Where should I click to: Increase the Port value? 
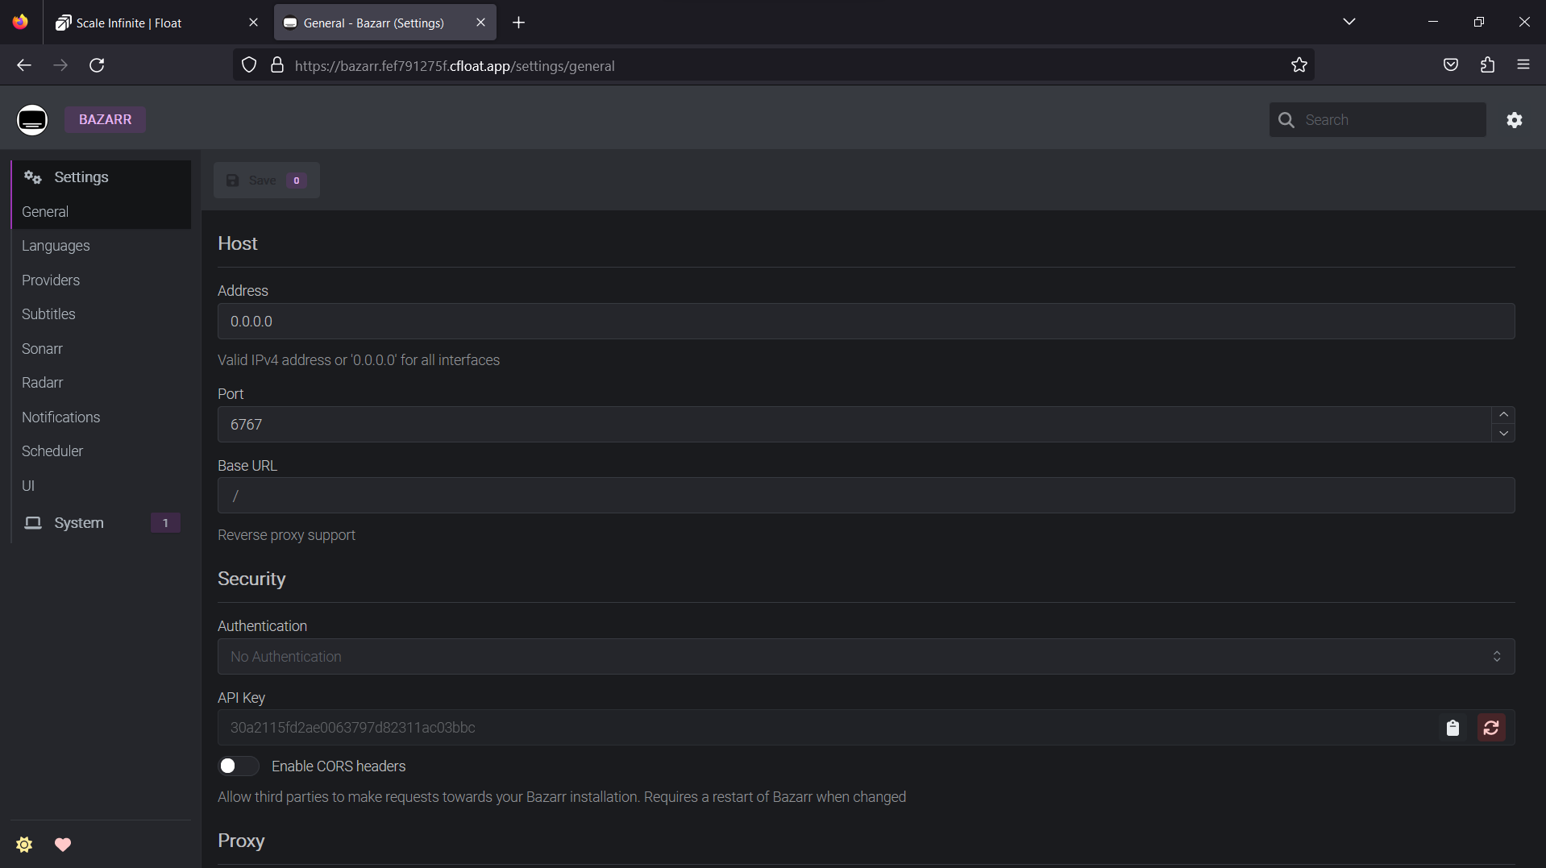[1503, 415]
